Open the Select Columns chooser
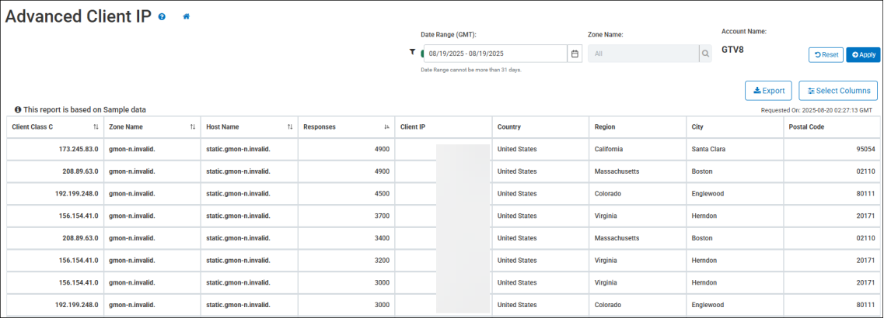Image resolution: width=884 pixels, height=318 pixels. pos(837,91)
